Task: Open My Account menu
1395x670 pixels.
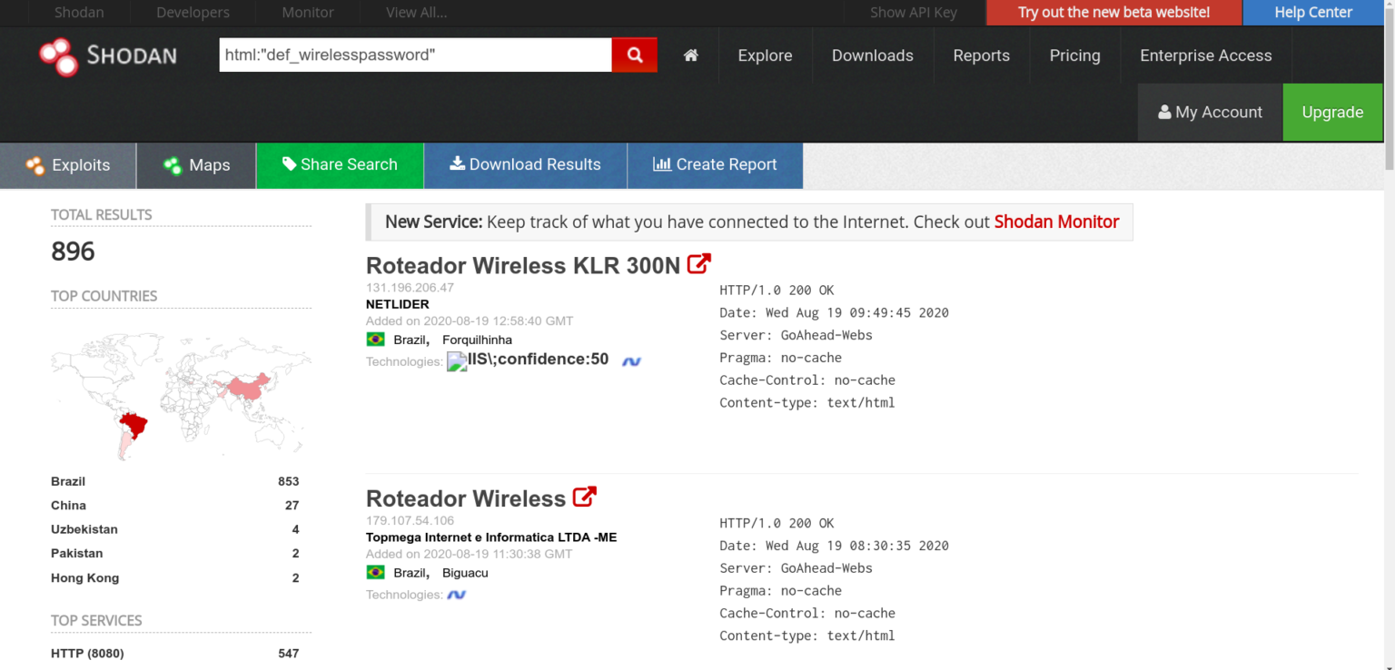Action: point(1210,113)
